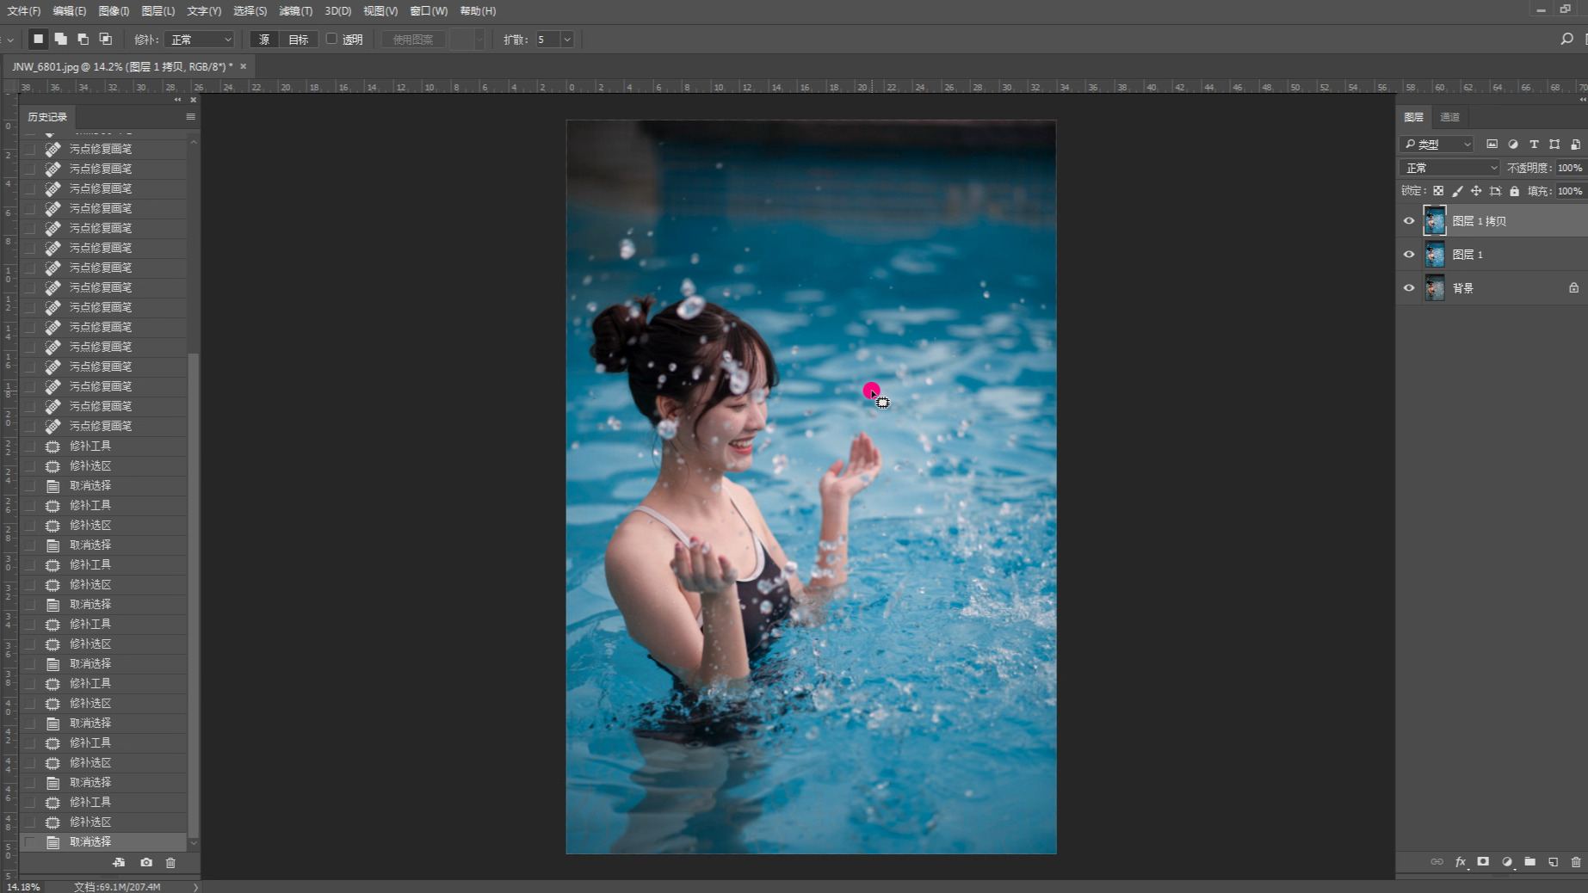This screenshot has height=893, width=1588.
Task: Lock transparent pixels checkerboard icon
Action: [x=1438, y=191]
